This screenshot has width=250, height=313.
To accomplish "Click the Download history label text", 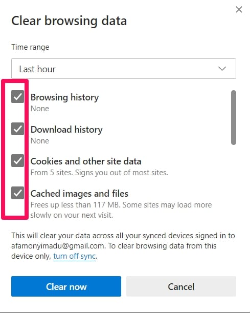I will [x=66, y=130].
